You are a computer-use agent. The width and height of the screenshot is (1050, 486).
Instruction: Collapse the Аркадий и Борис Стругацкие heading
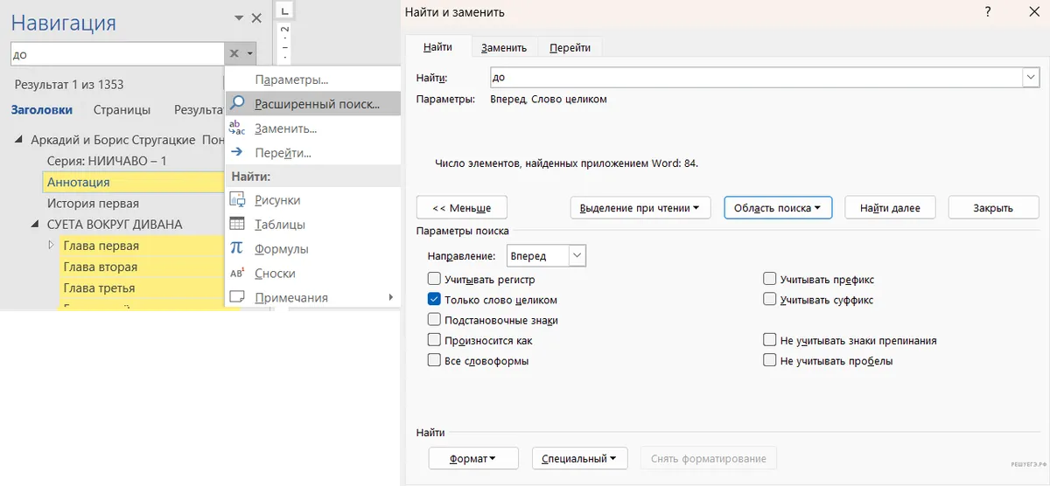point(20,140)
